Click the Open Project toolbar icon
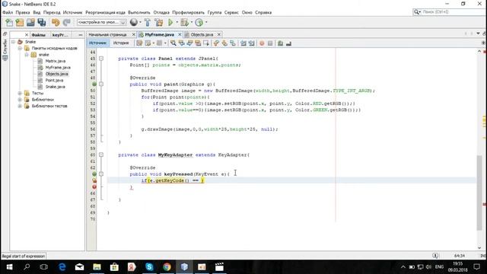Viewport: 487px width, 274px height. 30,22
